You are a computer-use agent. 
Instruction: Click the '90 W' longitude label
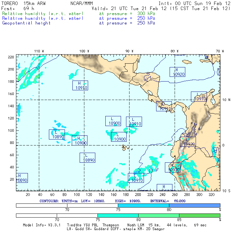coord(129,51)
